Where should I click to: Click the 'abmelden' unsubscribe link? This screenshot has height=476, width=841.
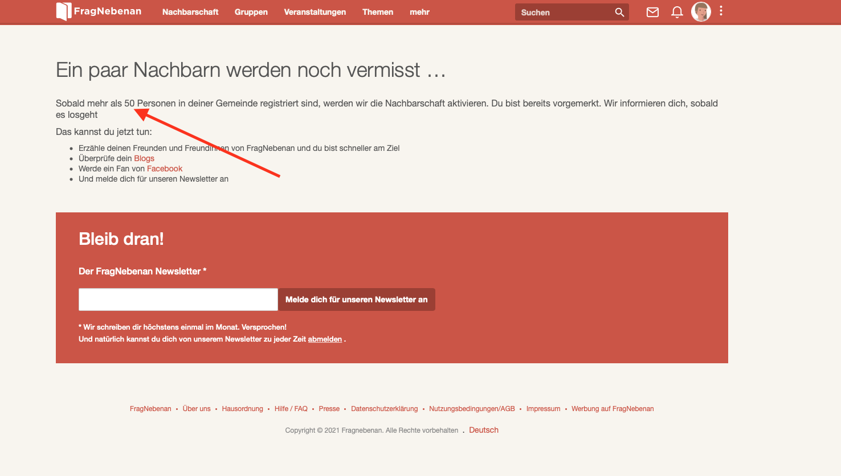(x=325, y=339)
